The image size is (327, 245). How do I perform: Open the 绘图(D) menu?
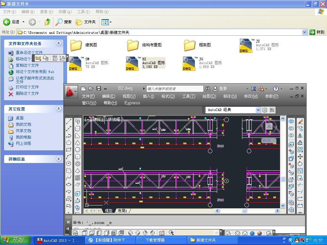[209, 96]
